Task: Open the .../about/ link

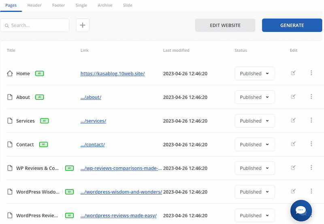Action: [91, 97]
